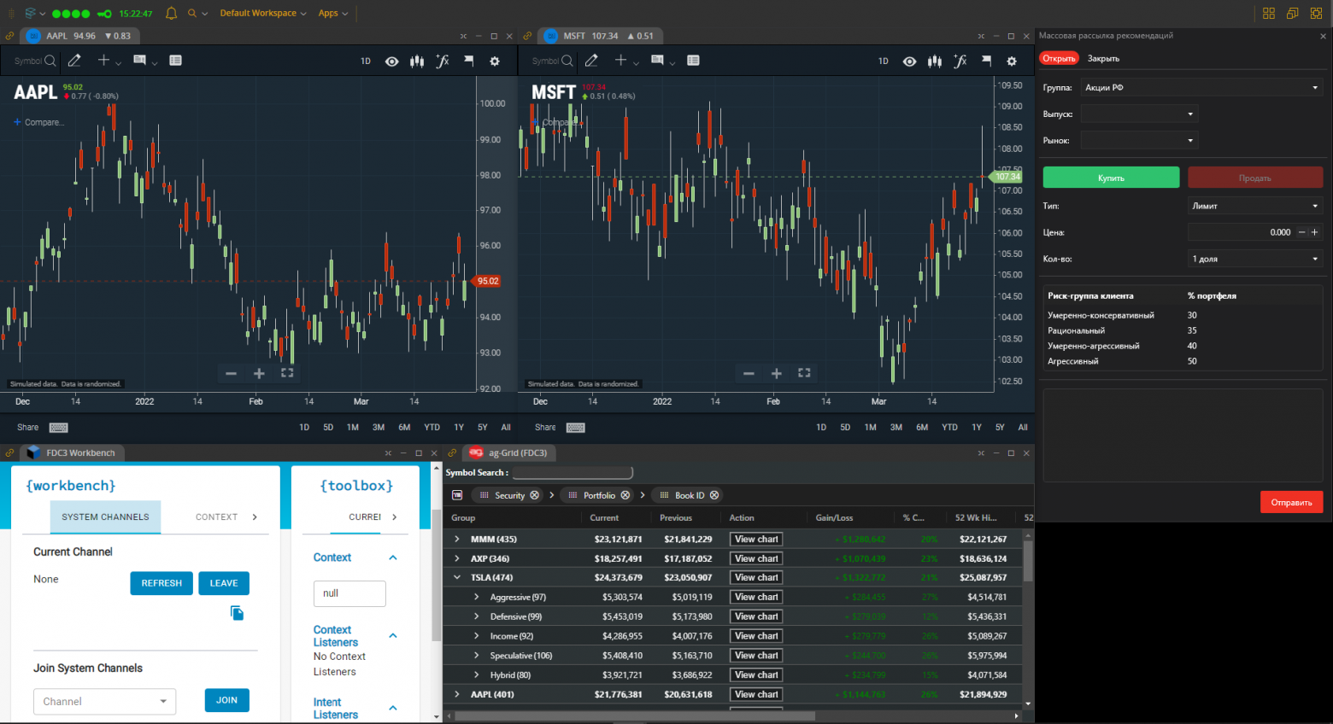
Task: Open the Channel select in Workbench
Action: point(104,701)
